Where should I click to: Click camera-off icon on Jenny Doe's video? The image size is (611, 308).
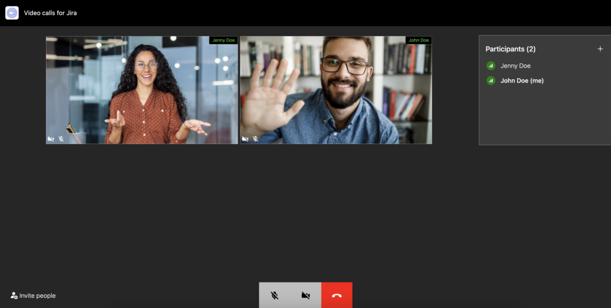(51, 139)
